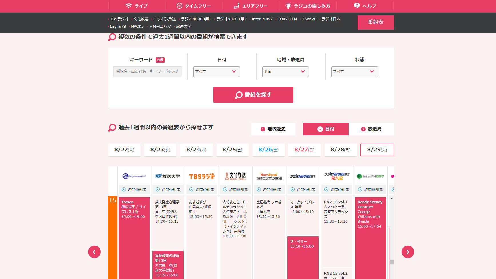This screenshot has width=496, height=279.
Task: Click the ニッポン放送 Happy Station logo
Action: [269, 176]
